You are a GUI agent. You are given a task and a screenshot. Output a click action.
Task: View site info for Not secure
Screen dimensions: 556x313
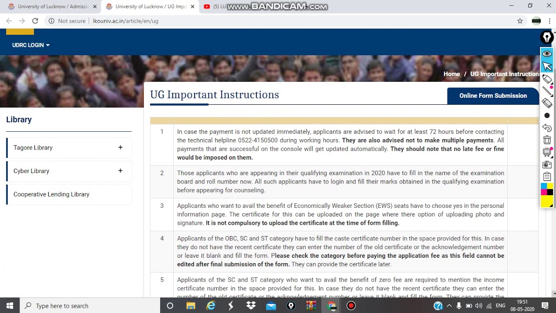pos(67,21)
